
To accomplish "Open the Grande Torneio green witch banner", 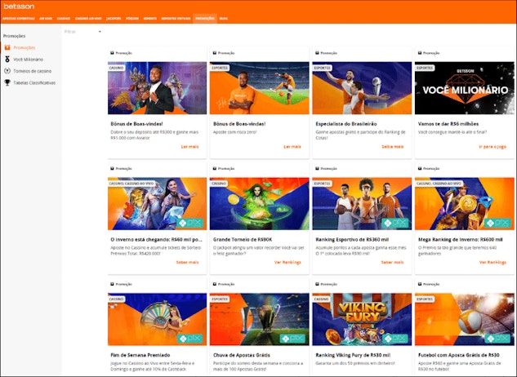I will click(x=260, y=204).
